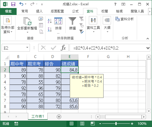Add a new worksheet
The image size is (152, 127).
pyautogui.click(x=59, y=117)
